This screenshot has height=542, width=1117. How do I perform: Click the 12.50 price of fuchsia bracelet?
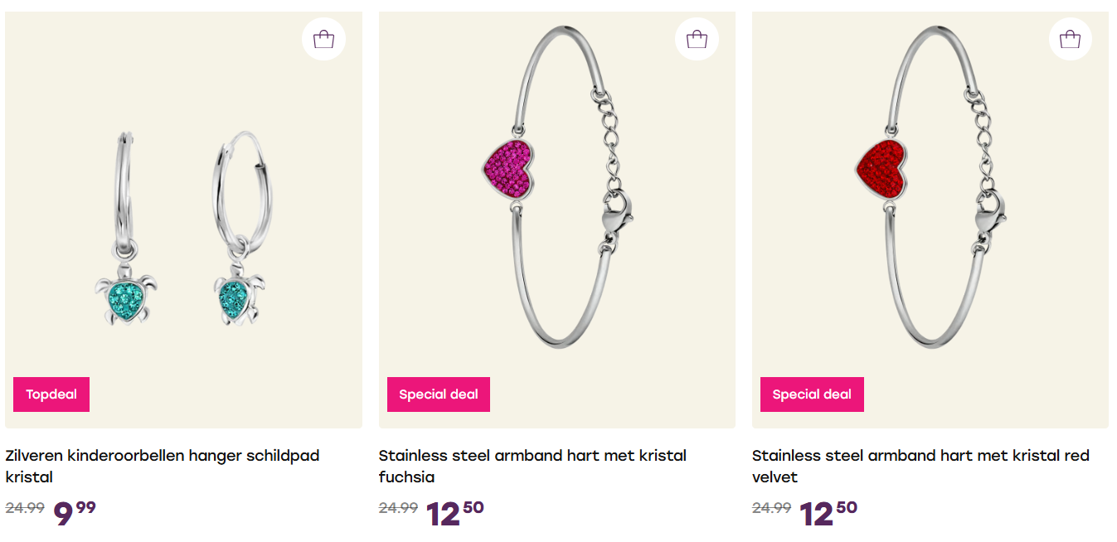click(x=454, y=512)
